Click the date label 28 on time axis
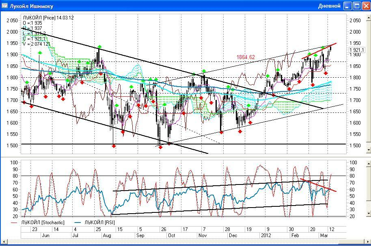The width and height of the screenshot is (371, 246). 227,229
